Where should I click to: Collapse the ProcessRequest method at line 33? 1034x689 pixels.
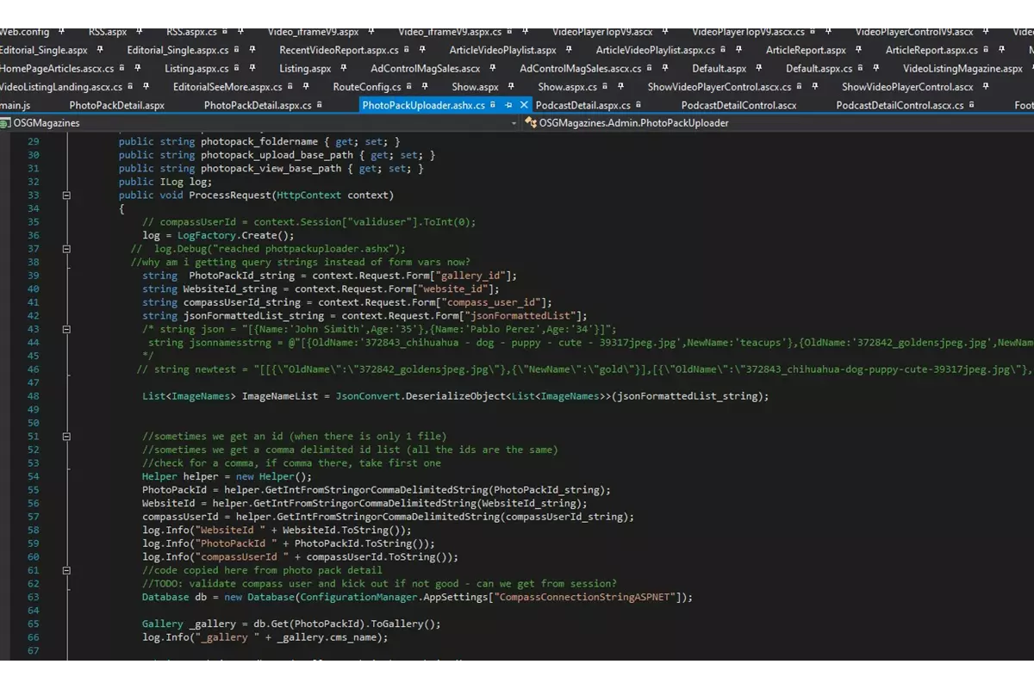(66, 196)
